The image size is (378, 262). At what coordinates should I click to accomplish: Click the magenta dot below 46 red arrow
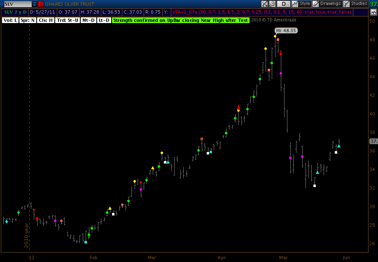click(x=281, y=73)
